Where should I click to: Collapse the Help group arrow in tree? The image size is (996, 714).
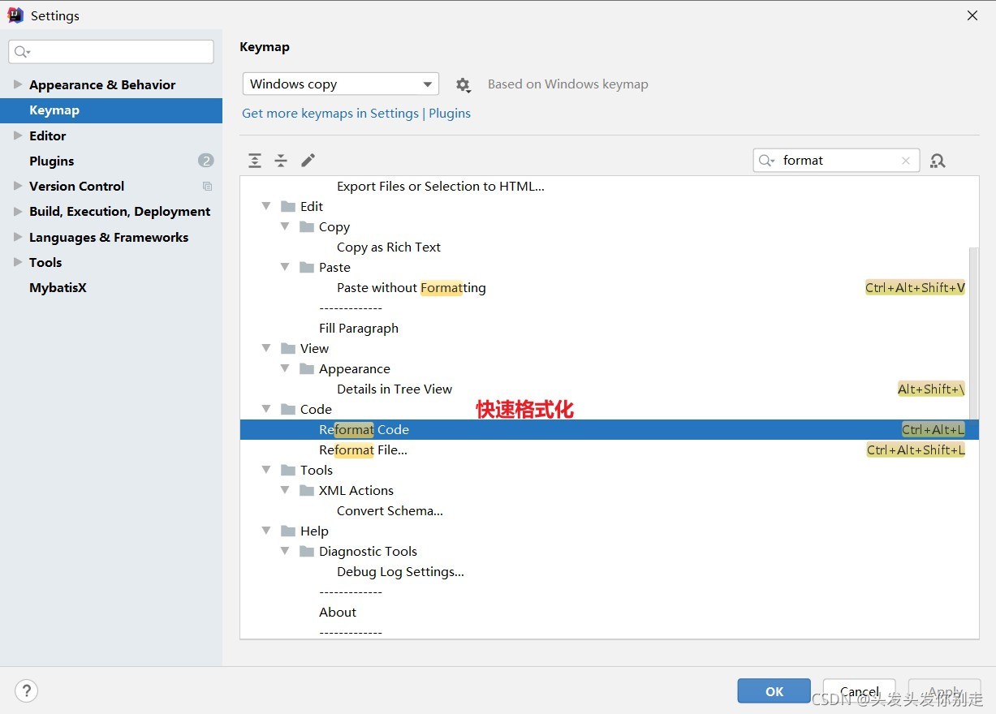click(x=266, y=531)
